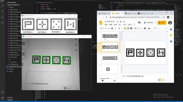Viewport: 183px width, 102px height.
Task: Open the line tool dropdown arrow
Action: [141, 28]
